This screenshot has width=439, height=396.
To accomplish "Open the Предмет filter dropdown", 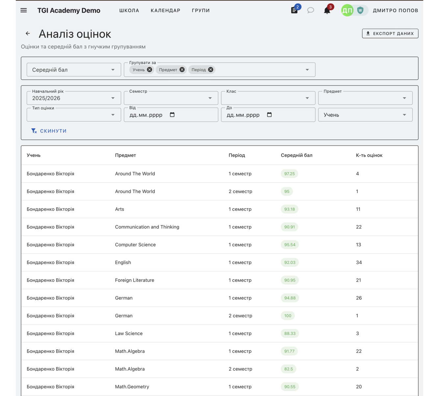I will tap(365, 98).
